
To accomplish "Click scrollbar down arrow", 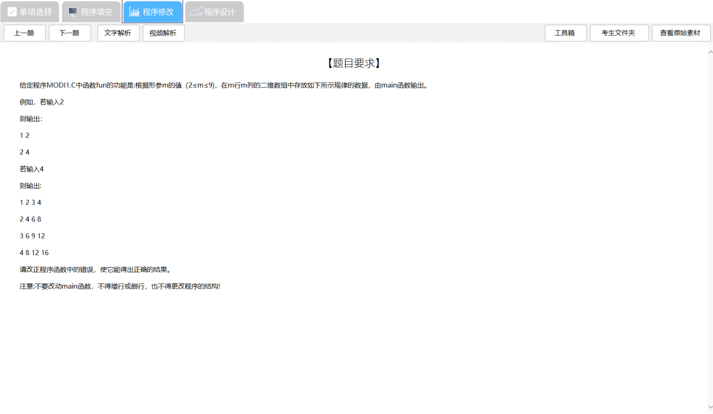I will (x=710, y=407).
